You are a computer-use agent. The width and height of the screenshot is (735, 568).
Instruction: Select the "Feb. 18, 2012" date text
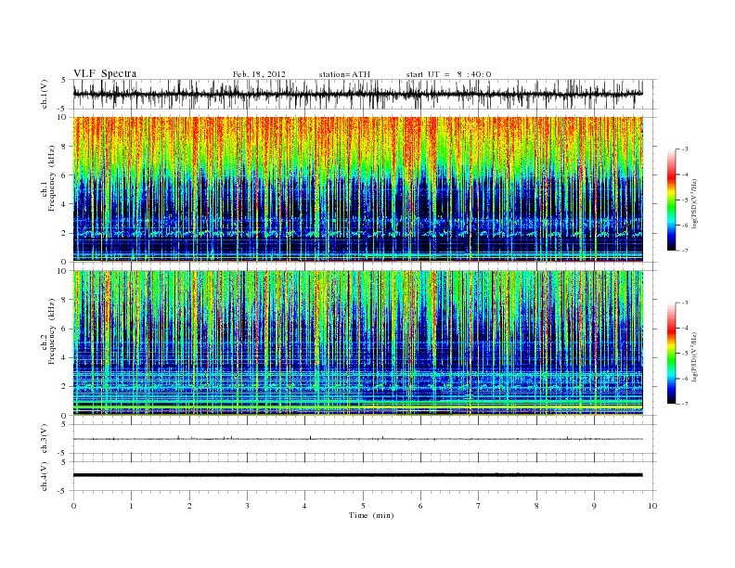tap(259, 74)
